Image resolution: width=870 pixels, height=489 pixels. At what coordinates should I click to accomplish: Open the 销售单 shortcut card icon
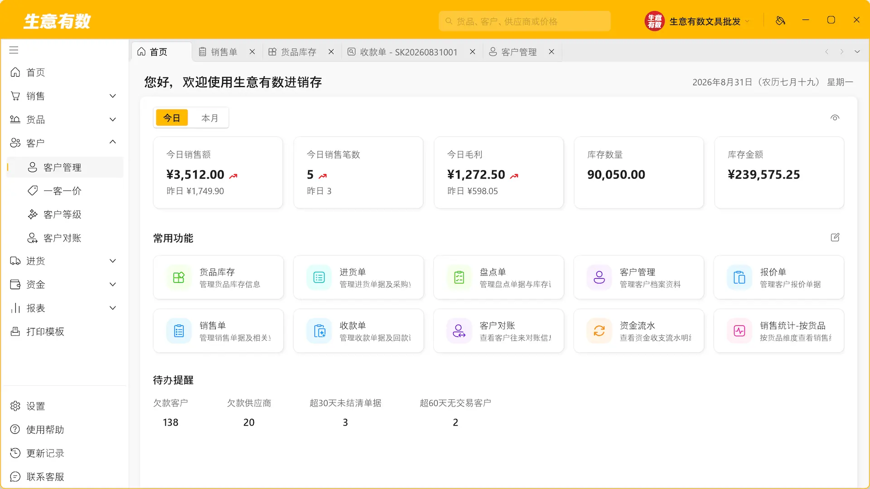point(179,331)
